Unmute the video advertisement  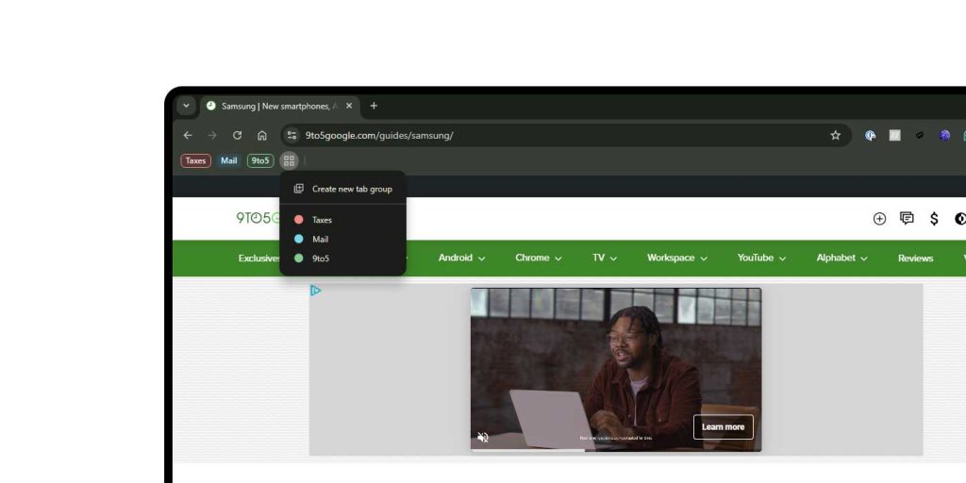483,438
